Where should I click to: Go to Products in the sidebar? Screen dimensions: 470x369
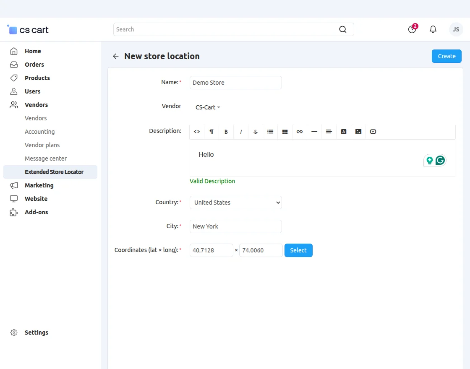(x=37, y=78)
